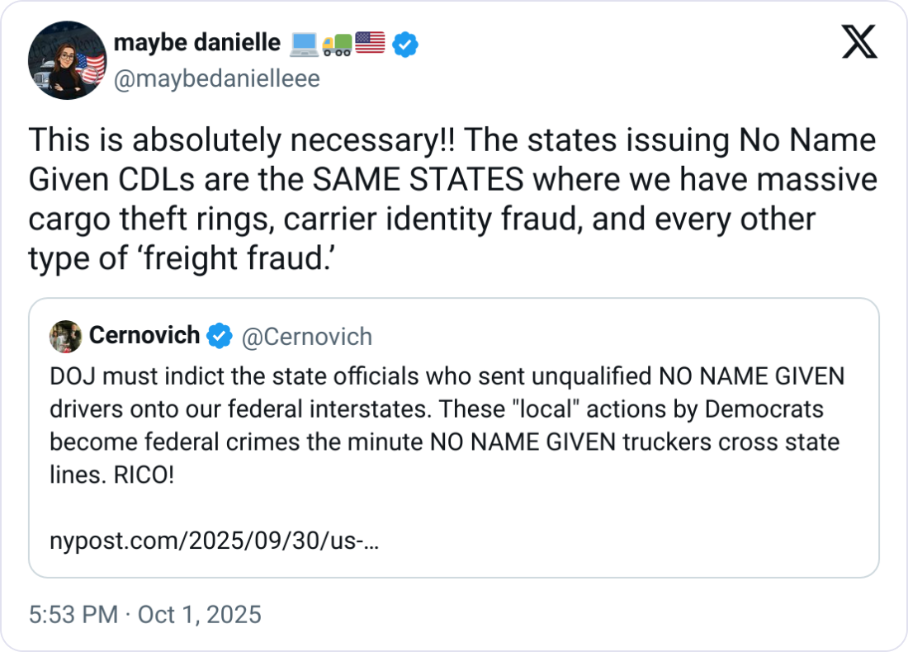This screenshot has height=652, width=908.
Task: Open the @maybedanielleee handle link
Action: (216, 78)
